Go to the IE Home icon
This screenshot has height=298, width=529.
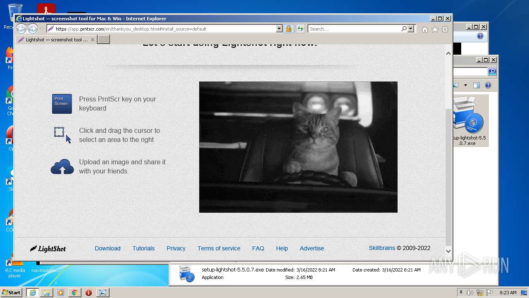point(425,29)
